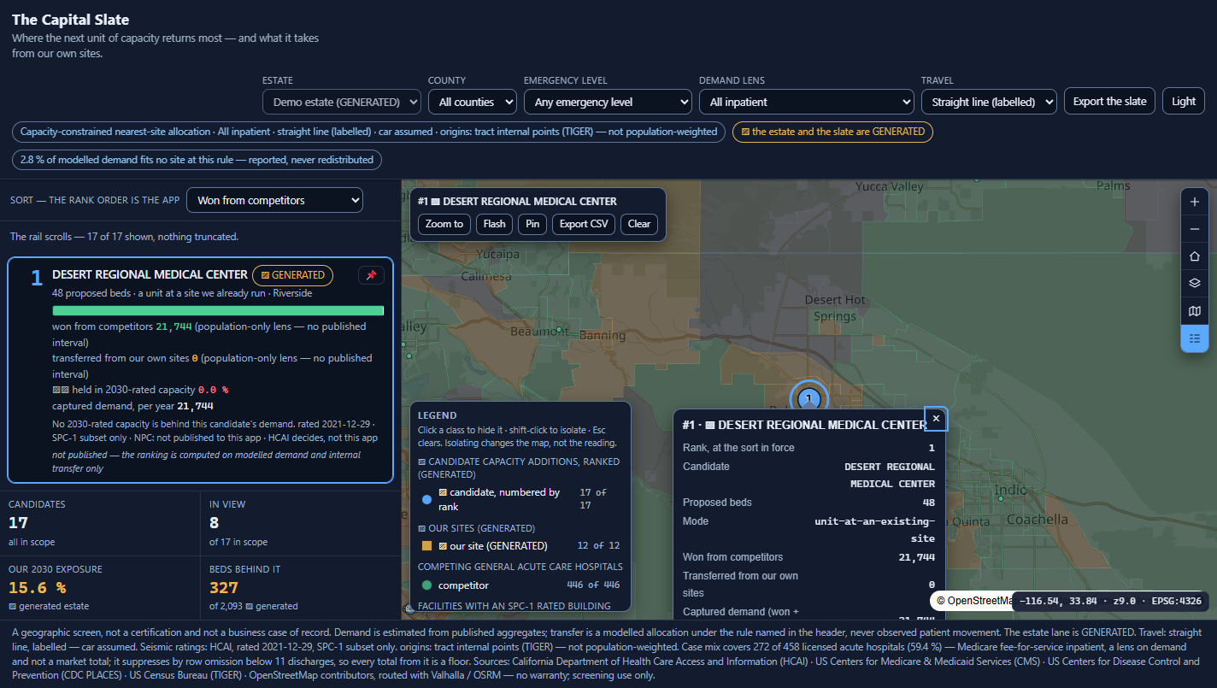1217x688 pixels.
Task: Click the 2.8 % modelled demand chip
Action: click(x=197, y=159)
